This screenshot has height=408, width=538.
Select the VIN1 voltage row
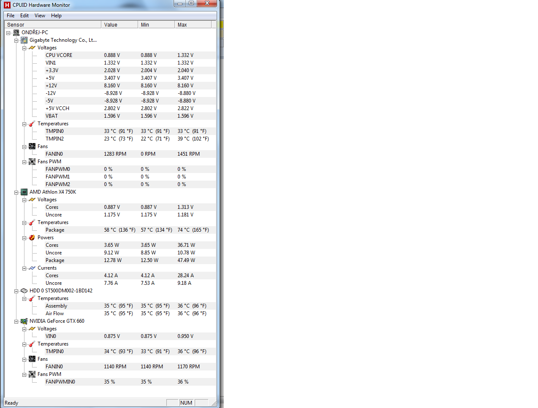pyautogui.click(x=130, y=63)
